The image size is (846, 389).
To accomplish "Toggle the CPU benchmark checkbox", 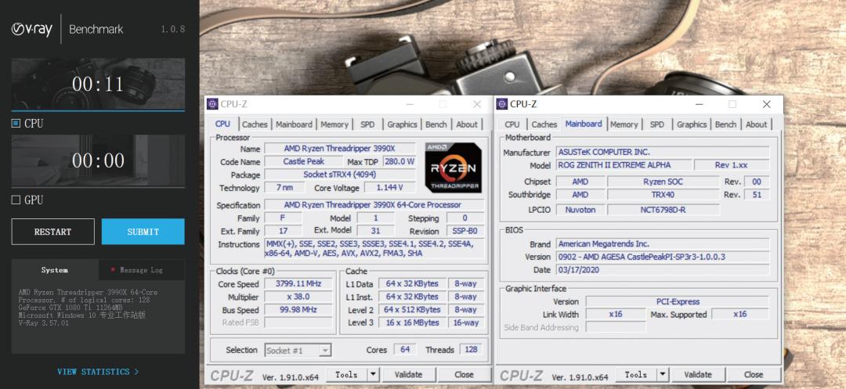I will (16, 123).
